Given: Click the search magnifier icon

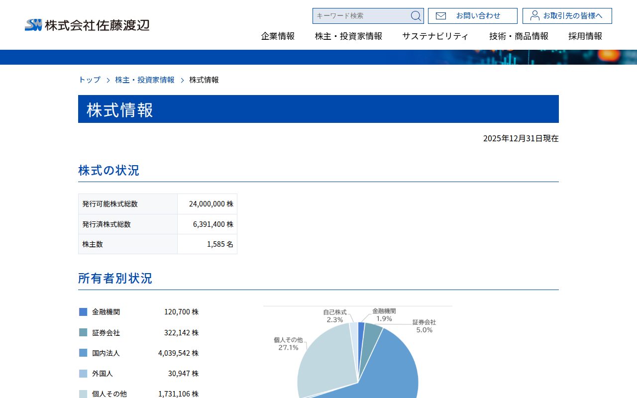Looking at the screenshot, I should tap(416, 16).
